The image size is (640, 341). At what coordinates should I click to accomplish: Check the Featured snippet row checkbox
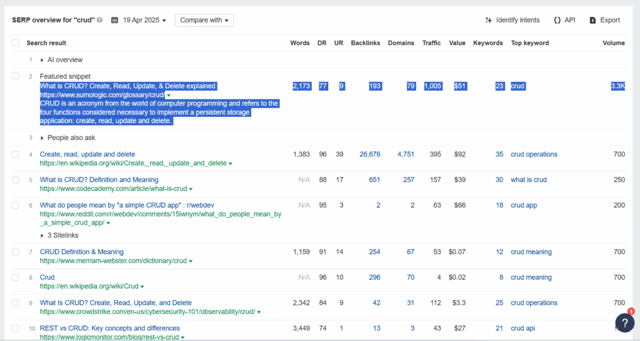click(x=16, y=76)
